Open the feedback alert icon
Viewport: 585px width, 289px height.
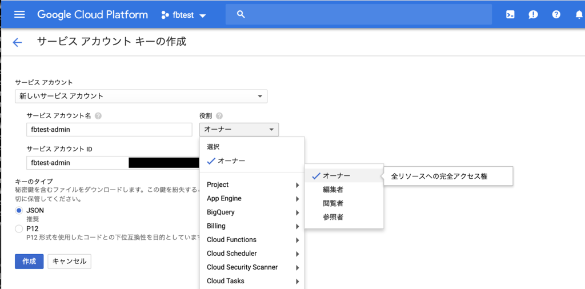tap(533, 14)
